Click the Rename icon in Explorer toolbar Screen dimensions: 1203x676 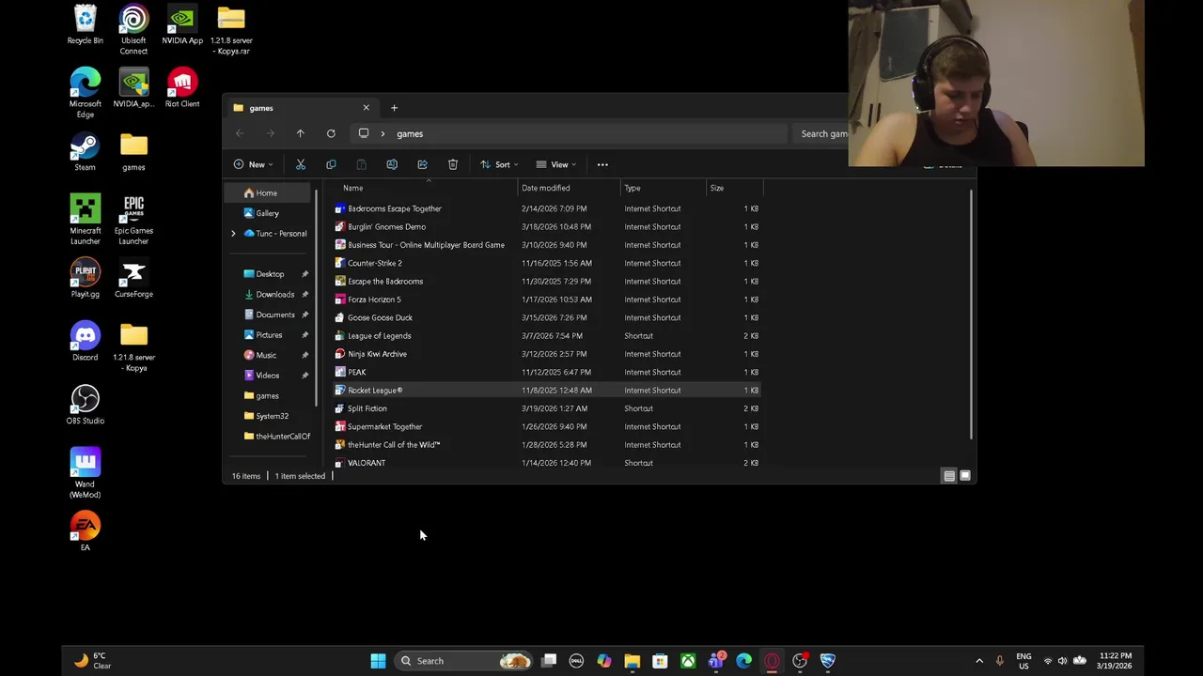(x=392, y=164)
